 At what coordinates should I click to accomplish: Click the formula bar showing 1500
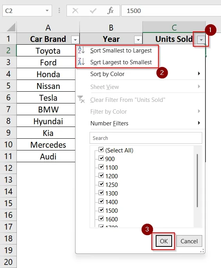coord(171,11)
